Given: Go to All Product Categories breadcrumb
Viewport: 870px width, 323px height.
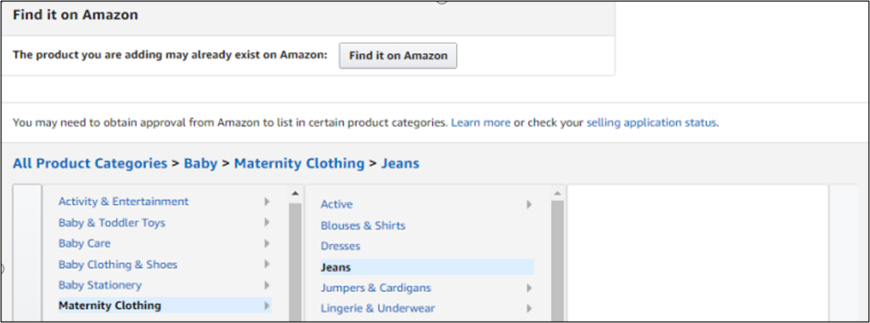Looking at the screenshot, I should [x=90, y=163].
